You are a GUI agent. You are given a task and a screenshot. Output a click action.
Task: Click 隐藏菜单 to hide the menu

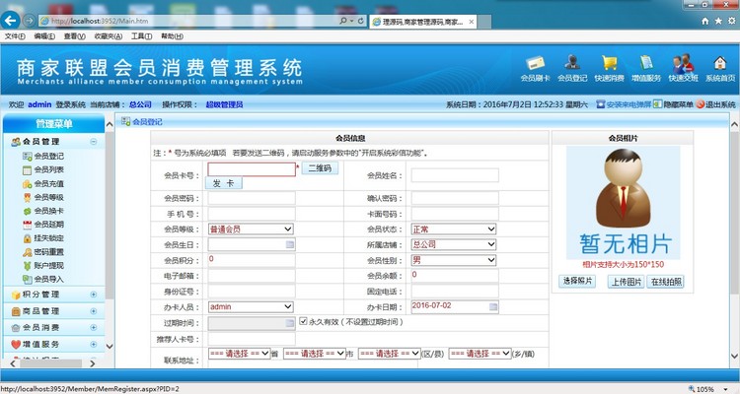(x=674, y=104)
